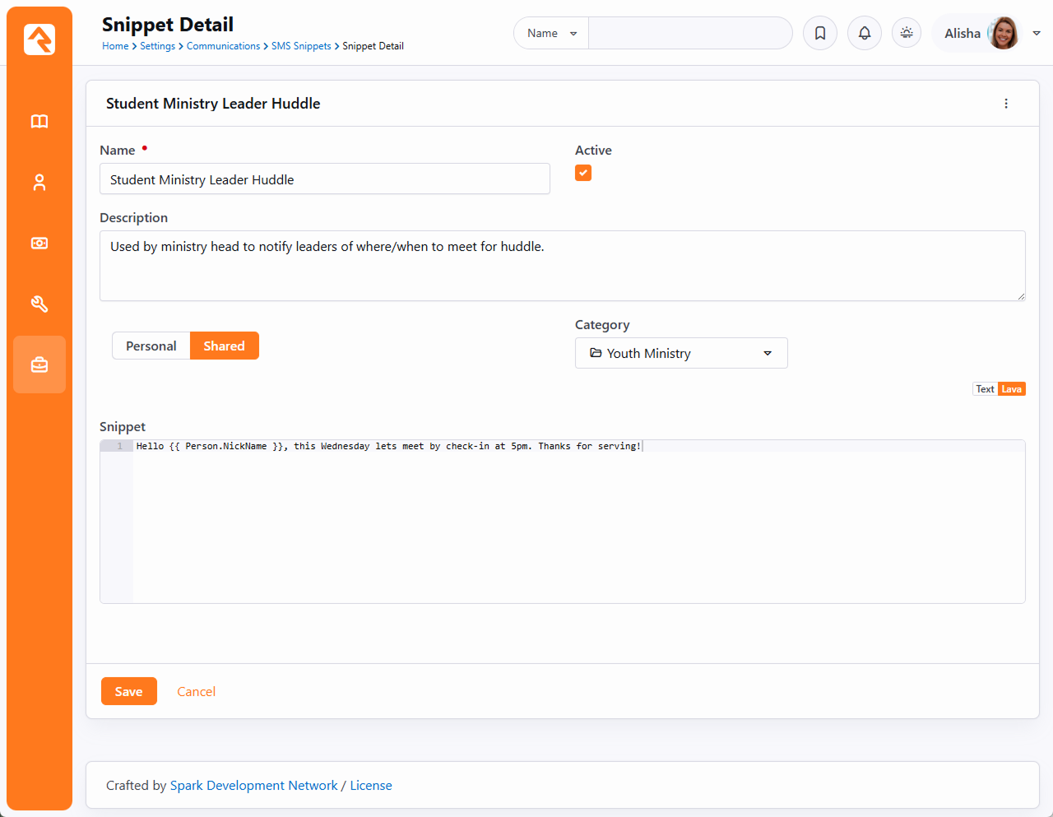Go to SMS Snippets breadcrumb
Viewport: 1053px width, 817px height.
[301, 46]
